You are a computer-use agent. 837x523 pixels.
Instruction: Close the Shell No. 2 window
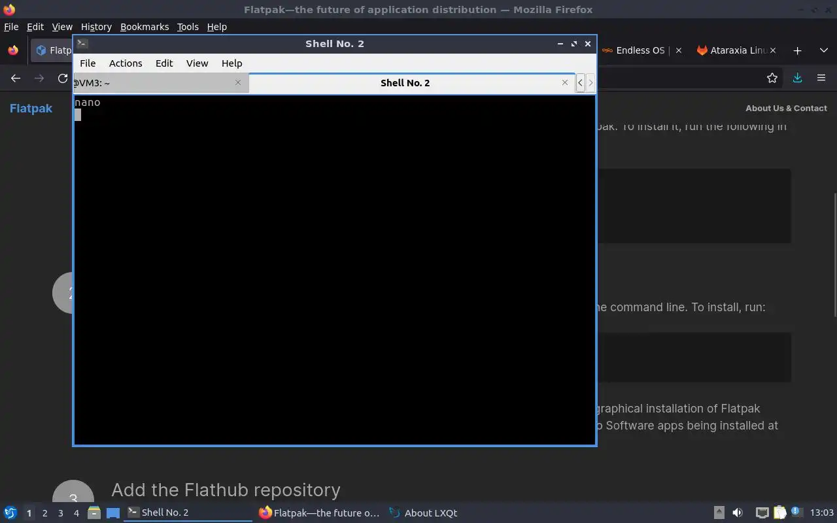coord(588,44)
